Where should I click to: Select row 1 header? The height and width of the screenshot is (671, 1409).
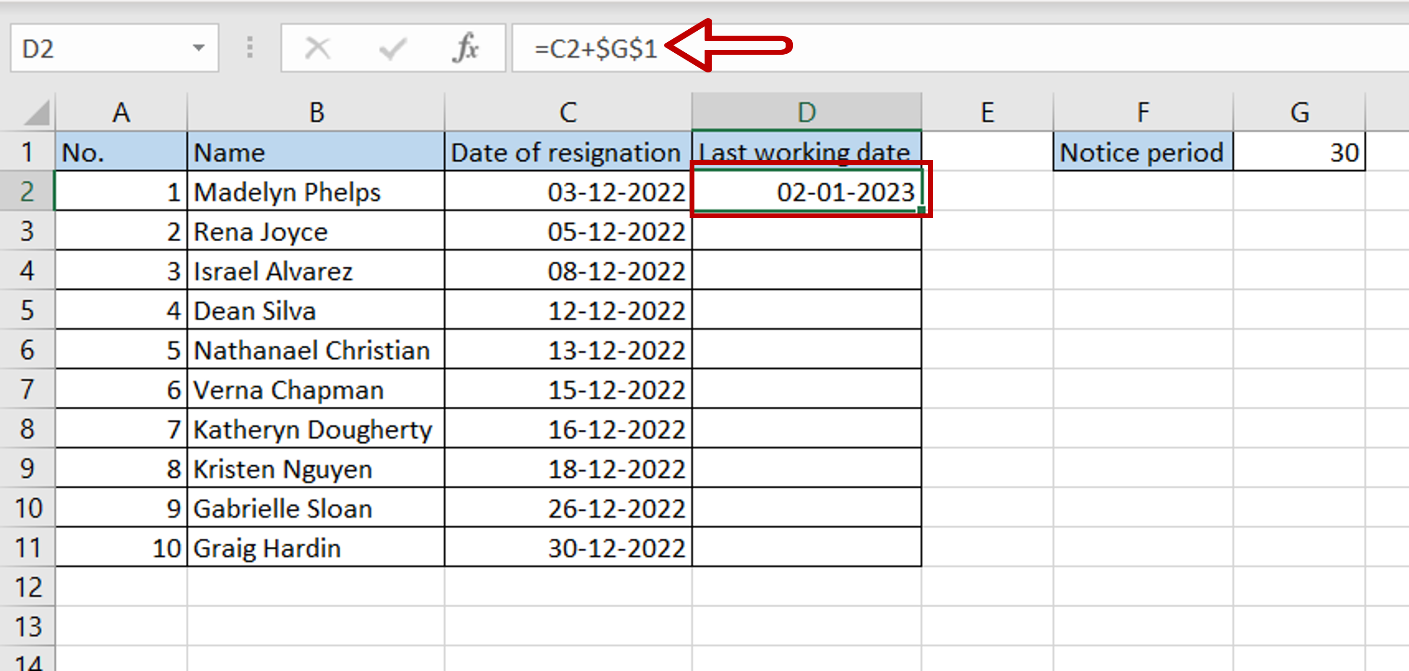tap(27, 152)
